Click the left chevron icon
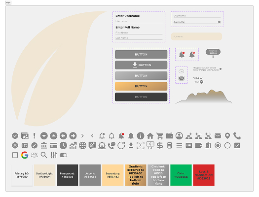This screenshot has height=197, width=259. click(92, 136)
